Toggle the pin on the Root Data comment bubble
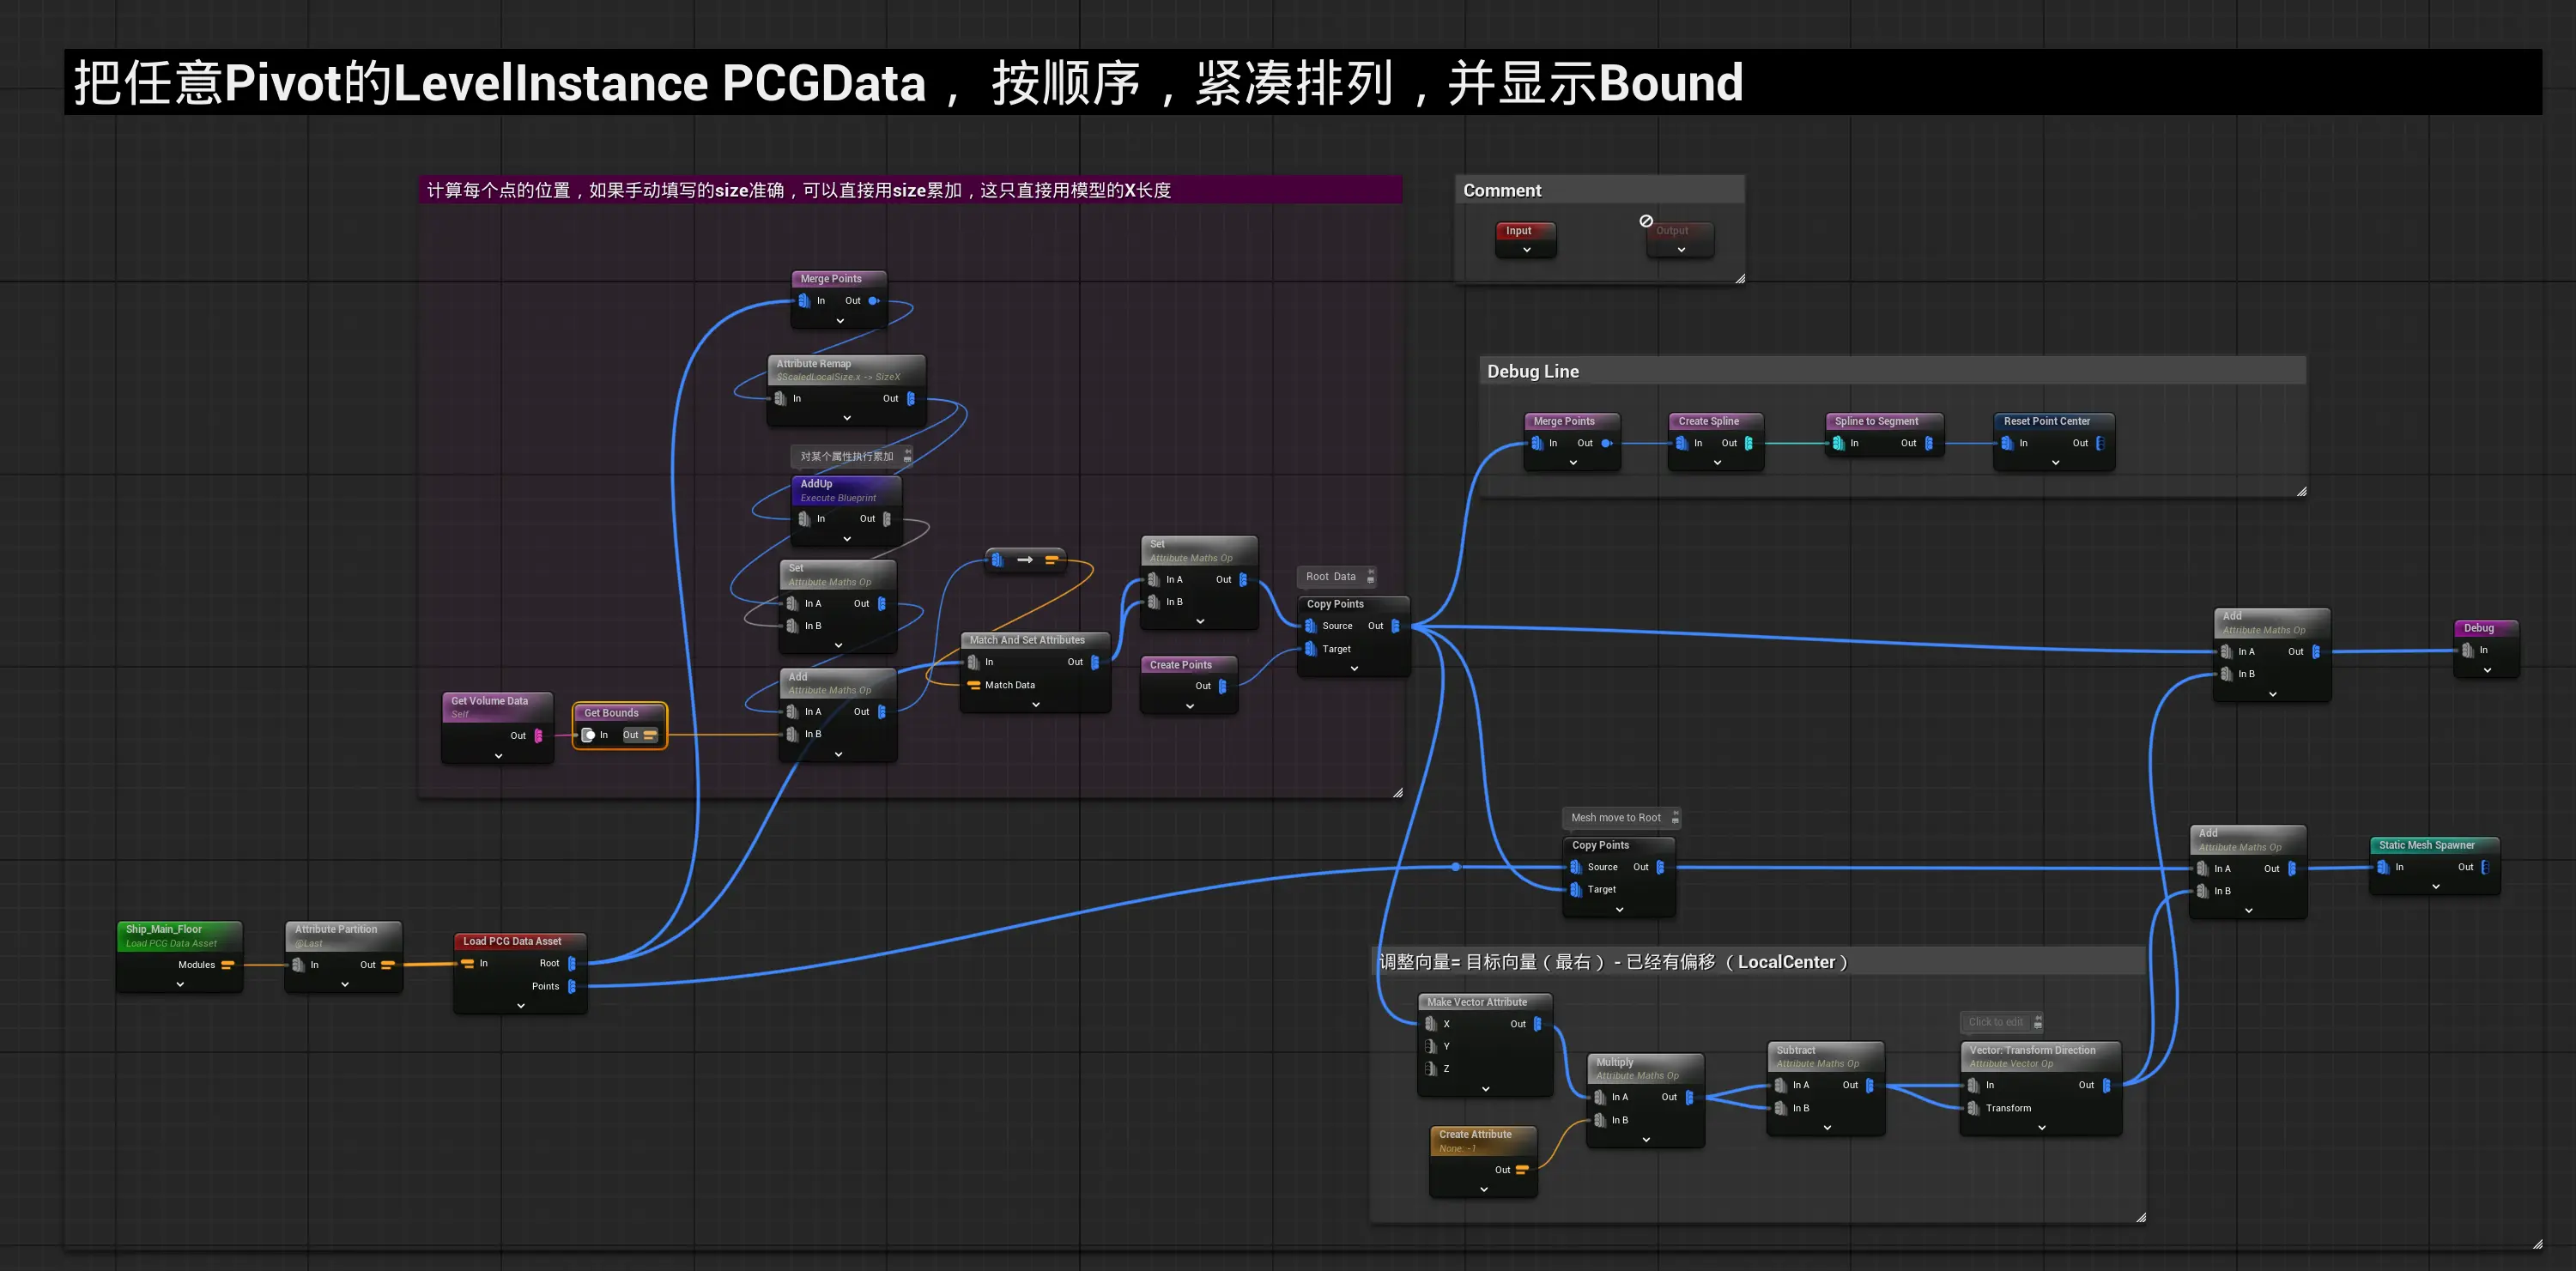The image size is (2576, 1271). click(x=1371, y=573)
